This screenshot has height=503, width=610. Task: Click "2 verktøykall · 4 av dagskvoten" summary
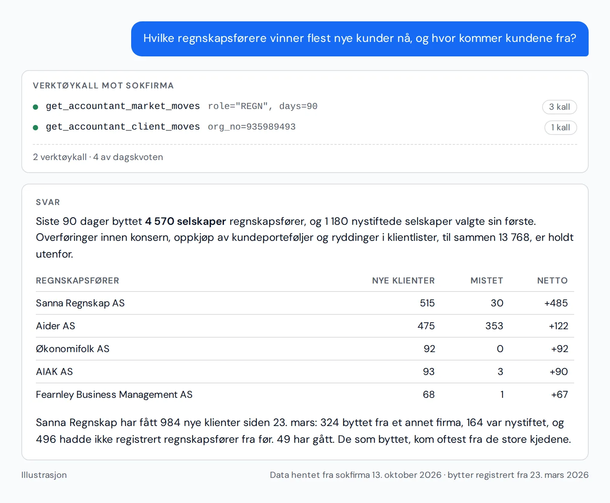[98, 157]
